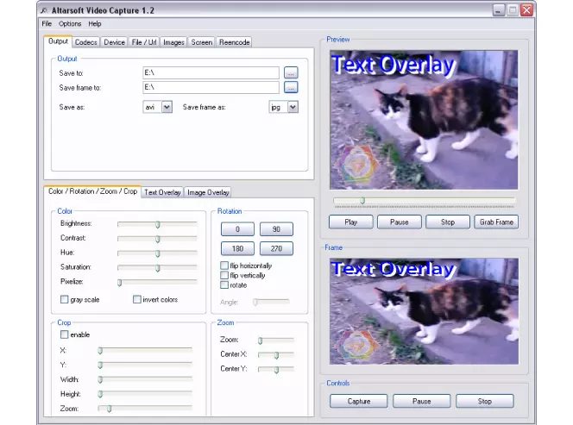
Task: Switch to the Text Overlay tab
Action: pyautogui.click(x=162, y=192)
